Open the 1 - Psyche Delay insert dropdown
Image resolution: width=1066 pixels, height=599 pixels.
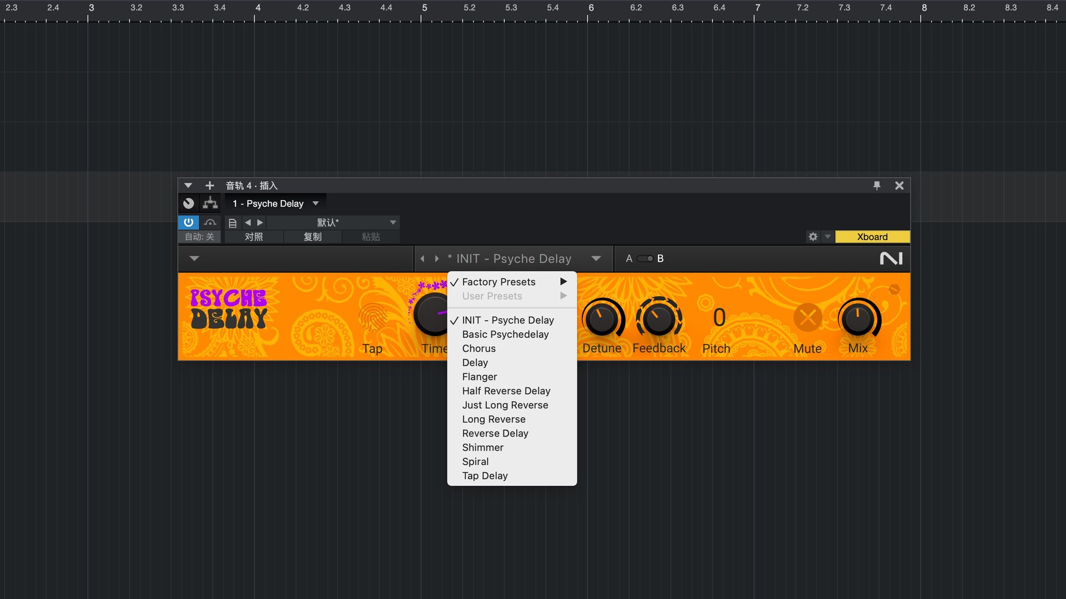275,204
